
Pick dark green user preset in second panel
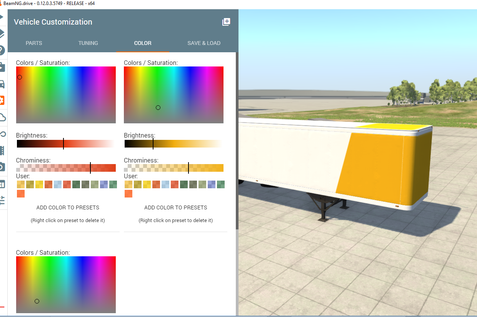click(184, 184)
